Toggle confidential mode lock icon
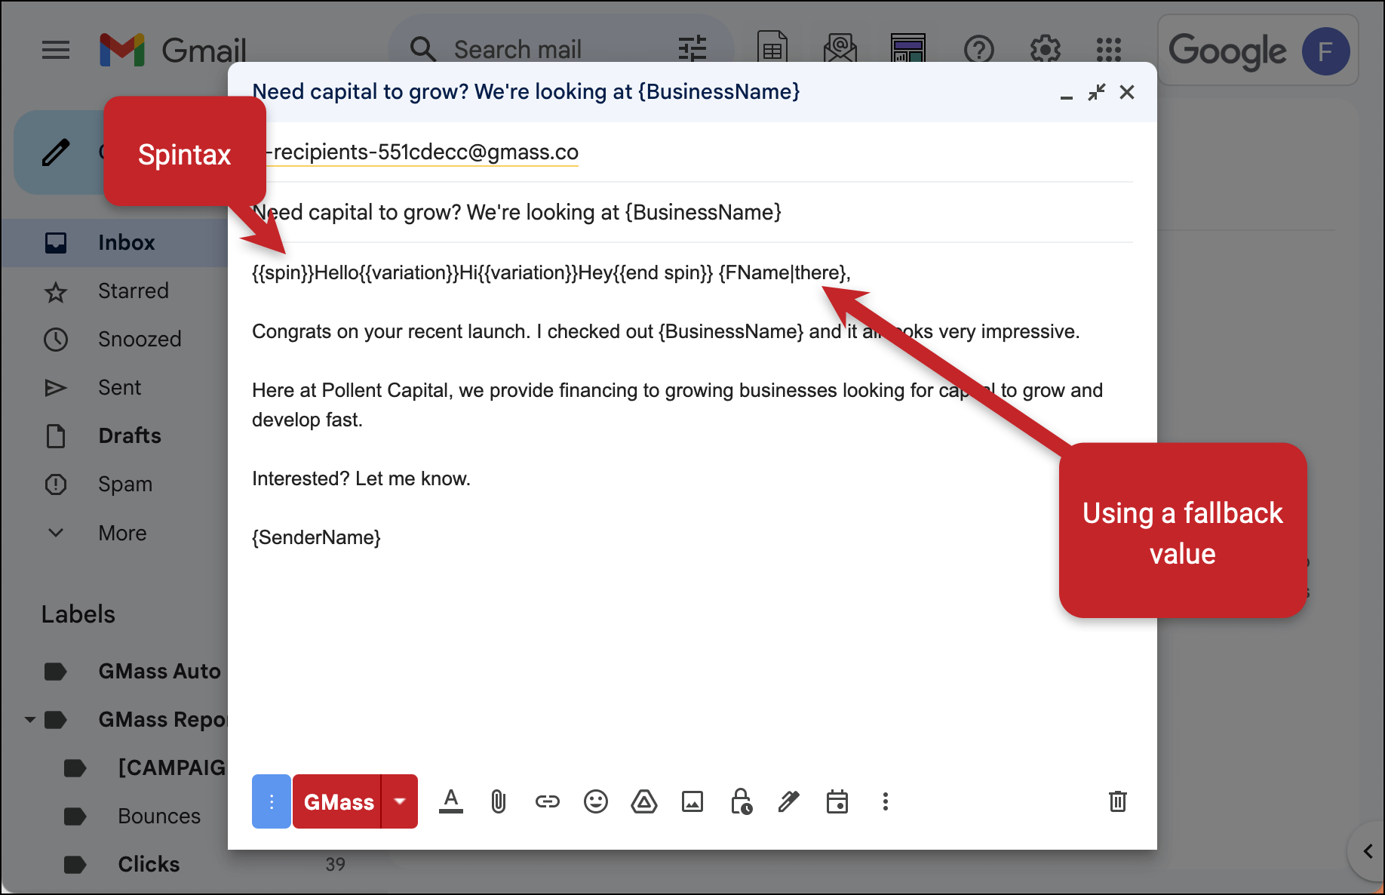This screenshot has width=1385, height=895. coord(741,801)
